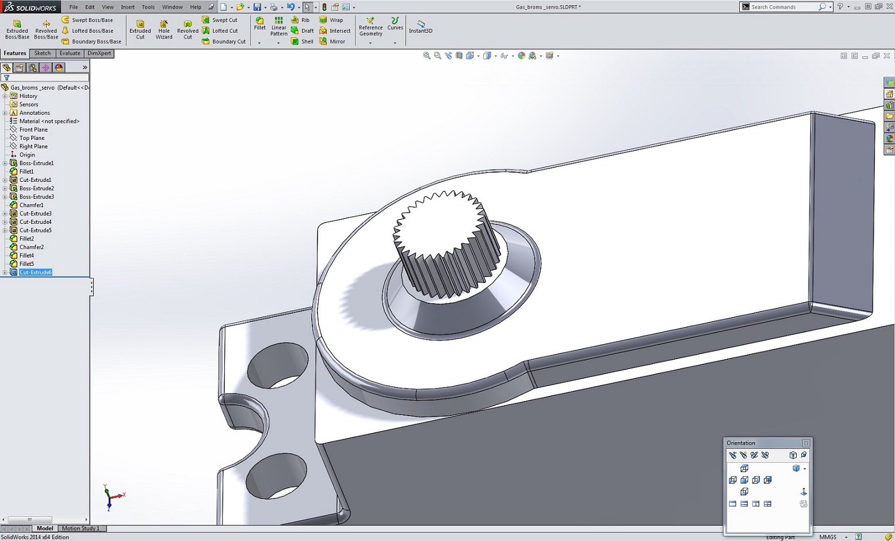The image size is (895, 541).
Task: Choose the Swept Boss/Base feature
Action: pyautogui.click(x=87, y=20)
